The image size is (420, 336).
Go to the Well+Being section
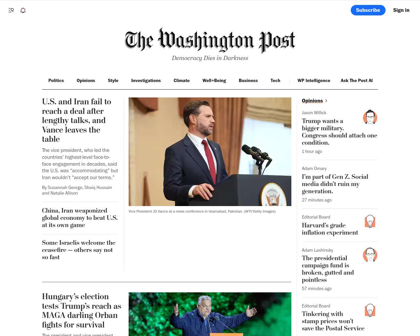click(214, 80)
